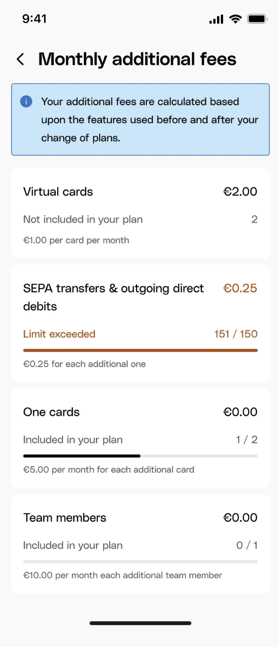Tap the orange Limit exceeded progress bar
279x647 pixels.
(140, 350)
